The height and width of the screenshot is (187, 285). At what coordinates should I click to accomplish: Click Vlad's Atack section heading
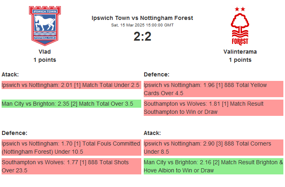tap(10, 74)
